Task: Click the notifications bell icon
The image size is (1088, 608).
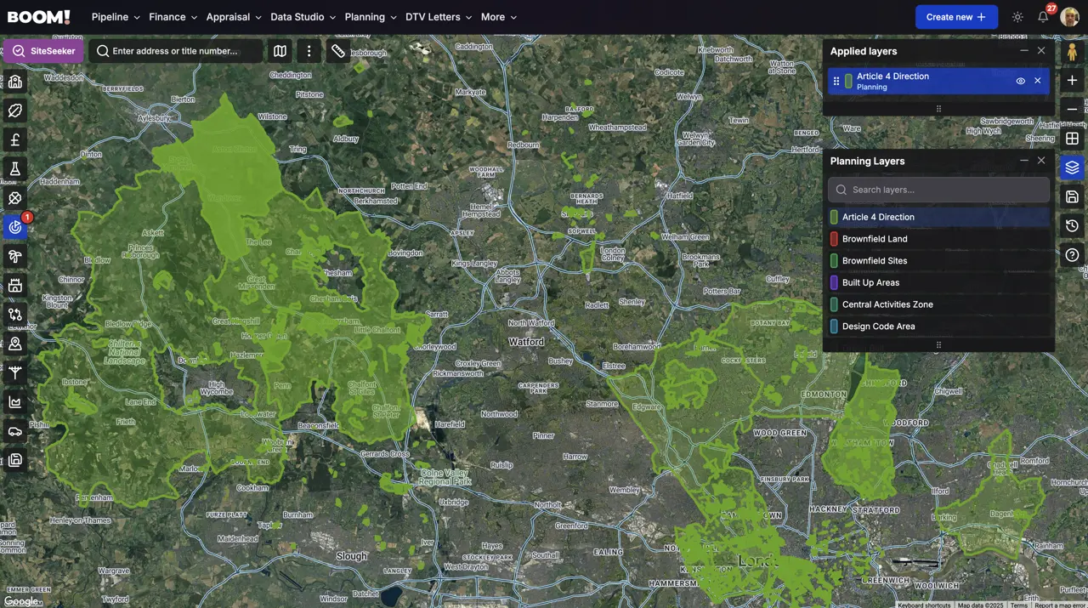Action: 1043,17
